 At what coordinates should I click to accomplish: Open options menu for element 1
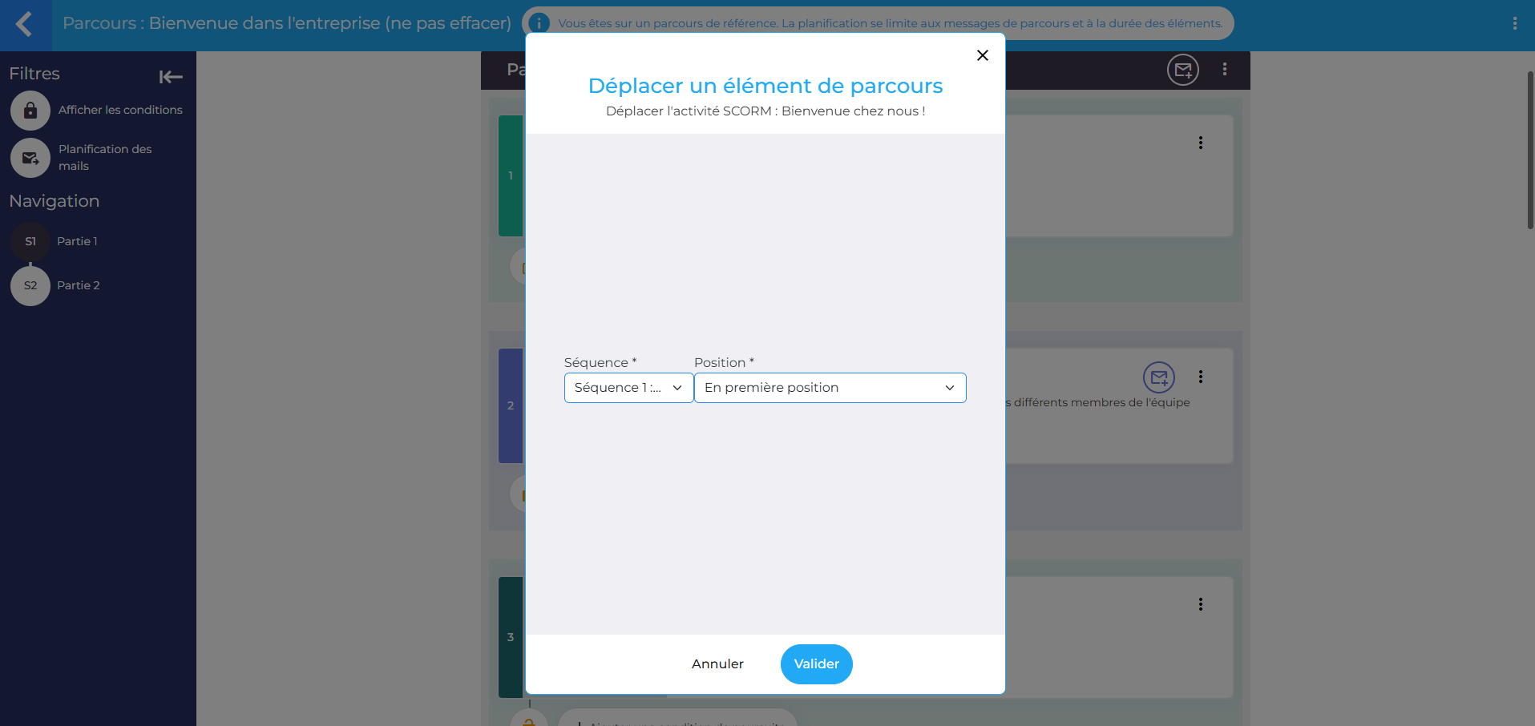1200,143
